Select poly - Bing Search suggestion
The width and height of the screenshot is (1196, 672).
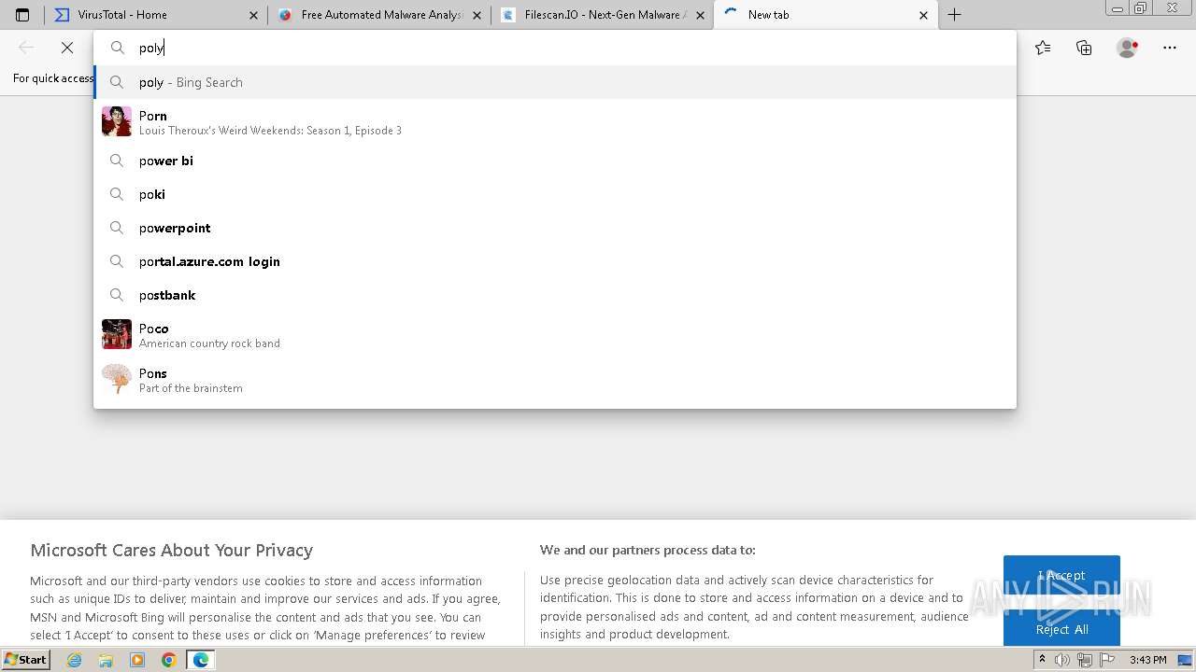(x=555, y=82)
